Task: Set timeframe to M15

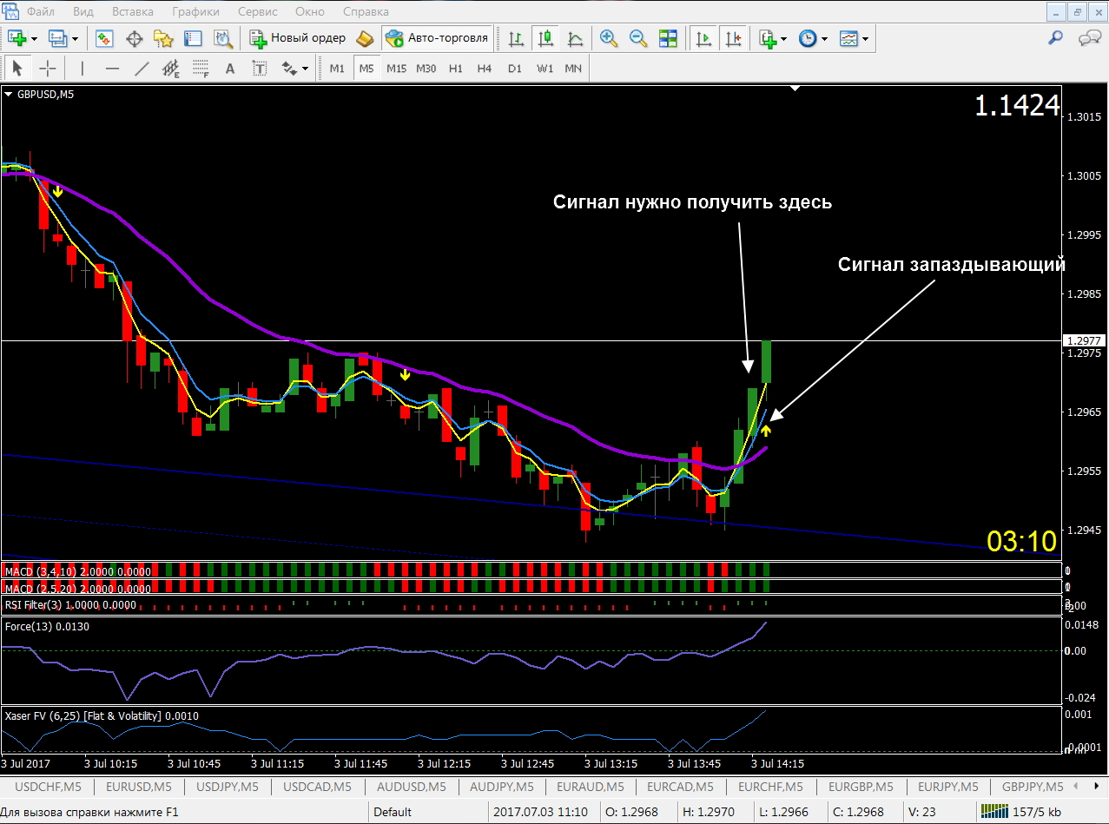Action: [396, 69]
